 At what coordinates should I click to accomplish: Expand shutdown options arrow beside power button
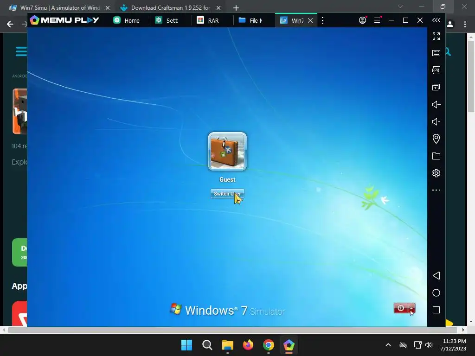click(411, 308)
